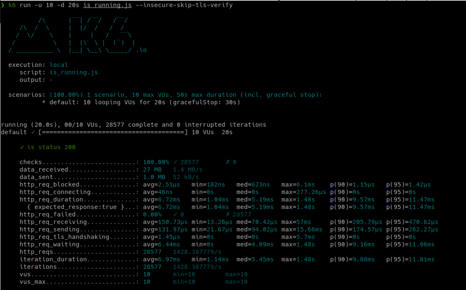Click http_req_connecting max=277.26µs
The height and width of the screenshot is (290, 466).
pyautogui.click(x=303, y=192)
